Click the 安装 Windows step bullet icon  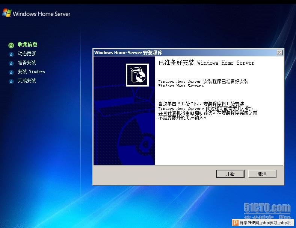tap(11, 72)
